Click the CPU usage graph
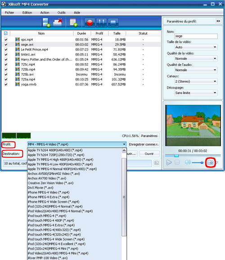 (x=16, y=135)
